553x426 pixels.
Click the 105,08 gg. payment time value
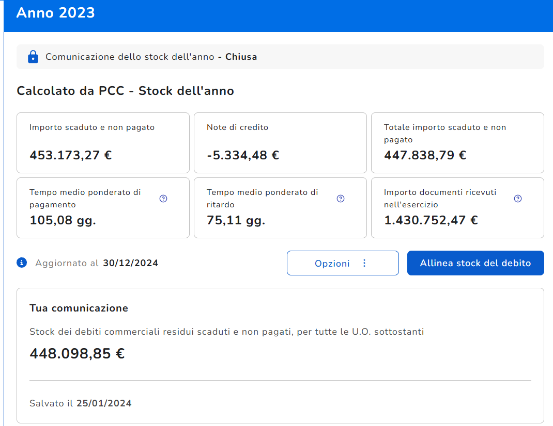coord(63,221)
